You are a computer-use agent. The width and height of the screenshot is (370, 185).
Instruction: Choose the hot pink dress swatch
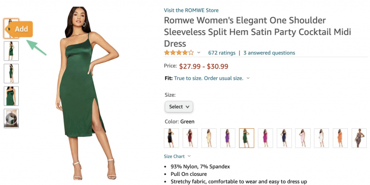tap(265, 138)
